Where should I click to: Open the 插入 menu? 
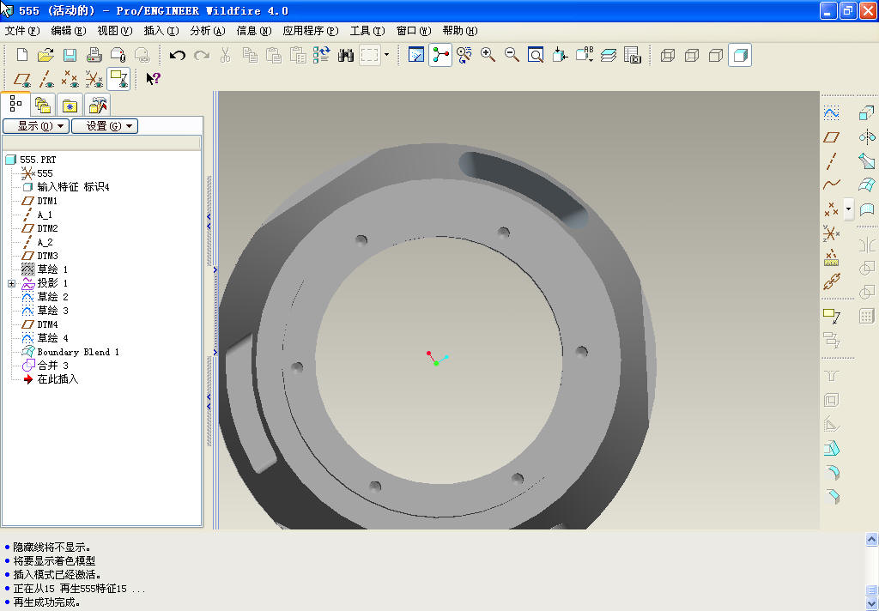click(161, 31)
